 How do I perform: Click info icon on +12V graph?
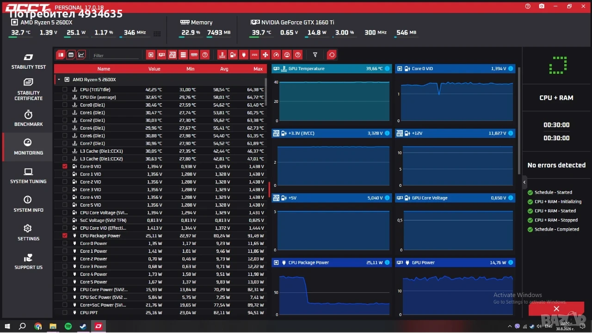(511, 133)
